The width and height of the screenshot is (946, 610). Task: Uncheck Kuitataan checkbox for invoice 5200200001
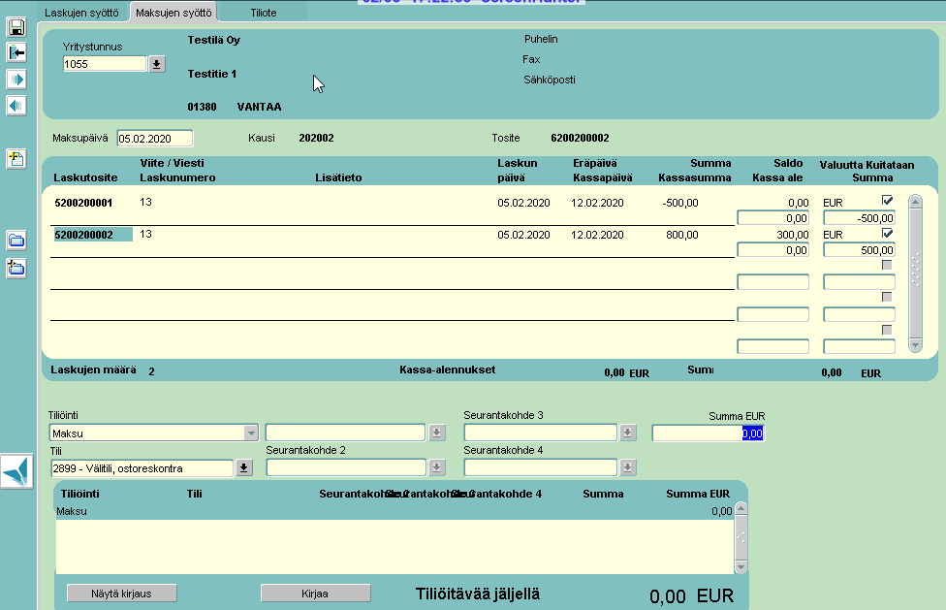[x=887, y=201]
